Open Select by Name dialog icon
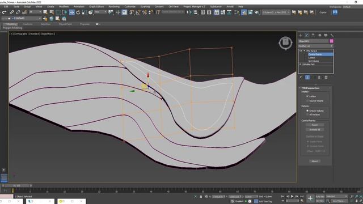 tap(52, 12)
